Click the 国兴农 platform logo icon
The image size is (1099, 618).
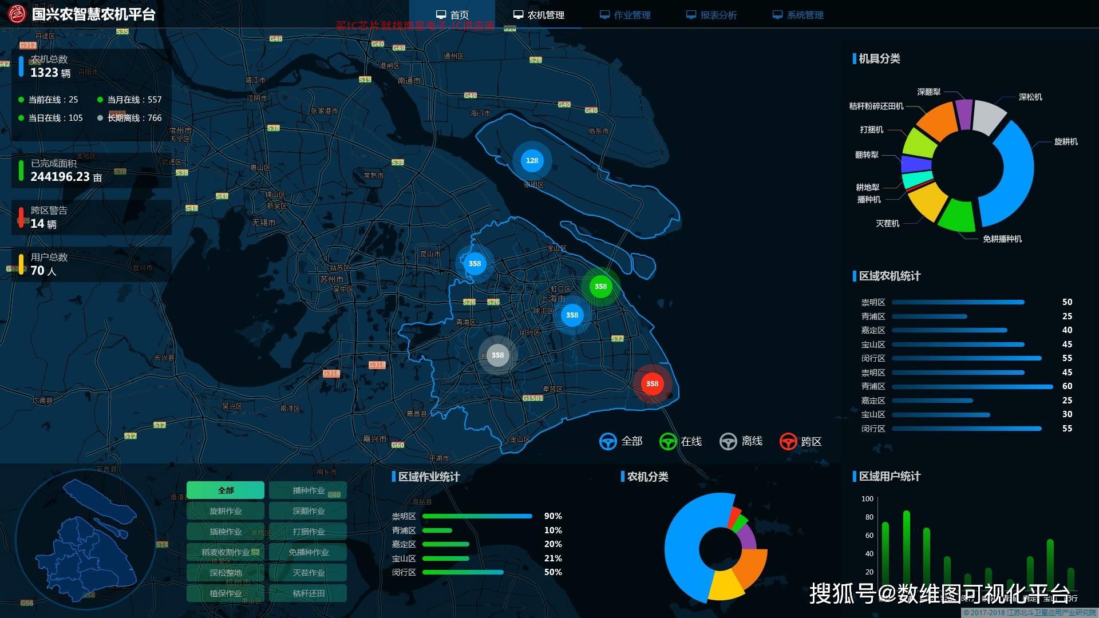[17, 14]
